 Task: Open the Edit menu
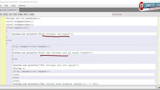pyautogui.click(x=6, y=5)
